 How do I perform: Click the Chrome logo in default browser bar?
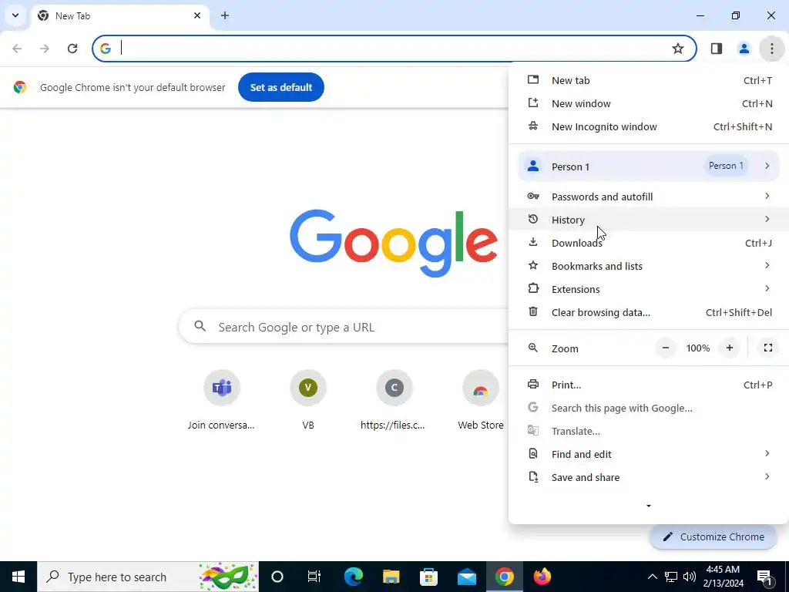pos(20,87)
